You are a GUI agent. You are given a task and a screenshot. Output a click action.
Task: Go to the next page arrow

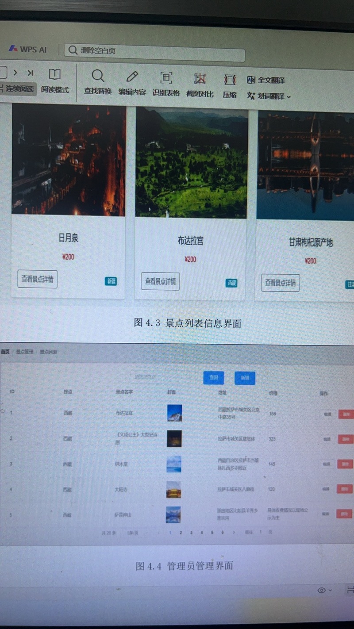tap(15, 73)
